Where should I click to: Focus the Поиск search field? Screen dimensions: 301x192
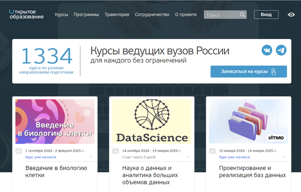225,15
